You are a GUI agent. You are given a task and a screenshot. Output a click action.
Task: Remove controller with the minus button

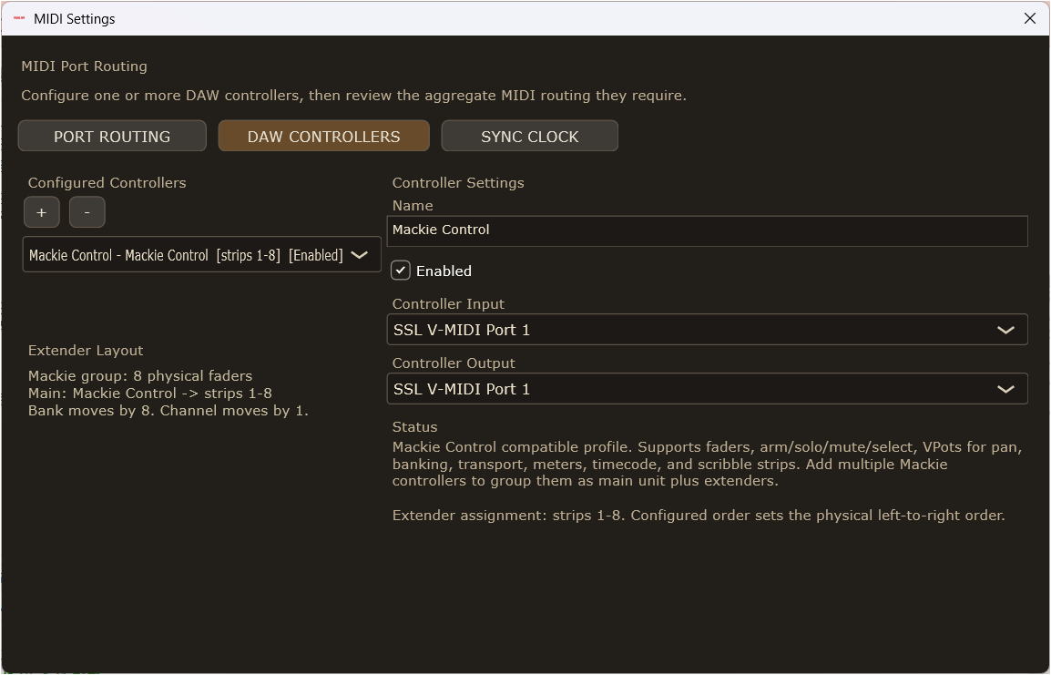87,212
